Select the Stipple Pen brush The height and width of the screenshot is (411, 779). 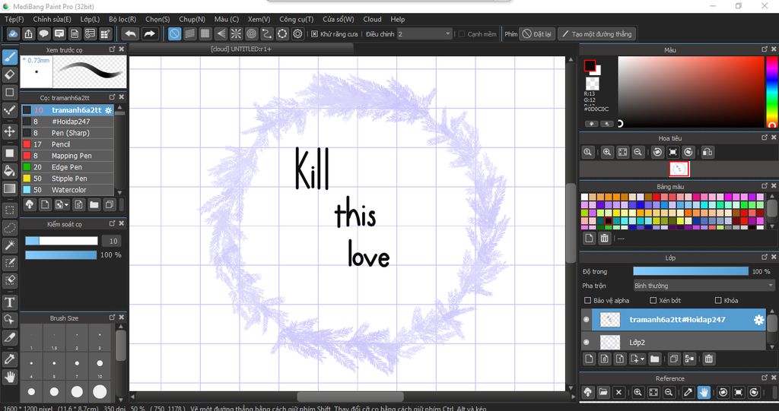(68, 179)
